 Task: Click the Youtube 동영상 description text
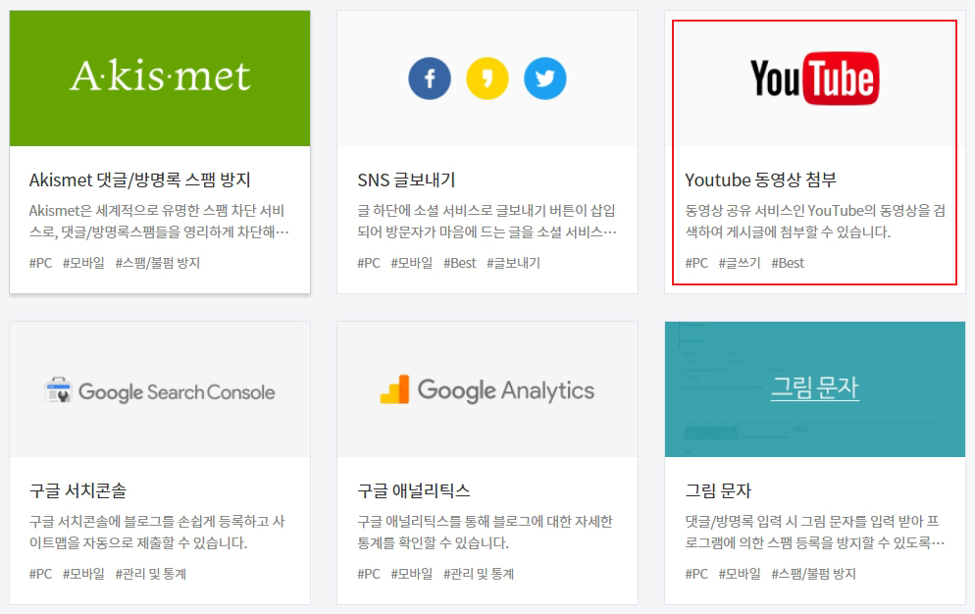(815, 222)
